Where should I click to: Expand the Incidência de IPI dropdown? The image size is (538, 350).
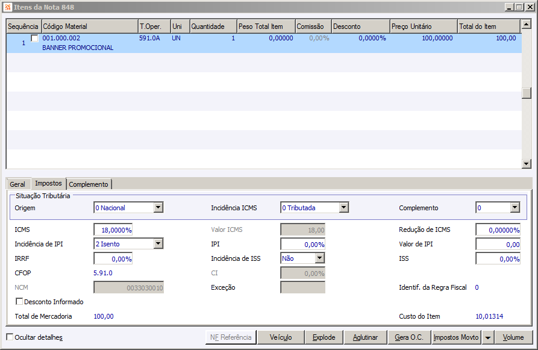[158, 244]
